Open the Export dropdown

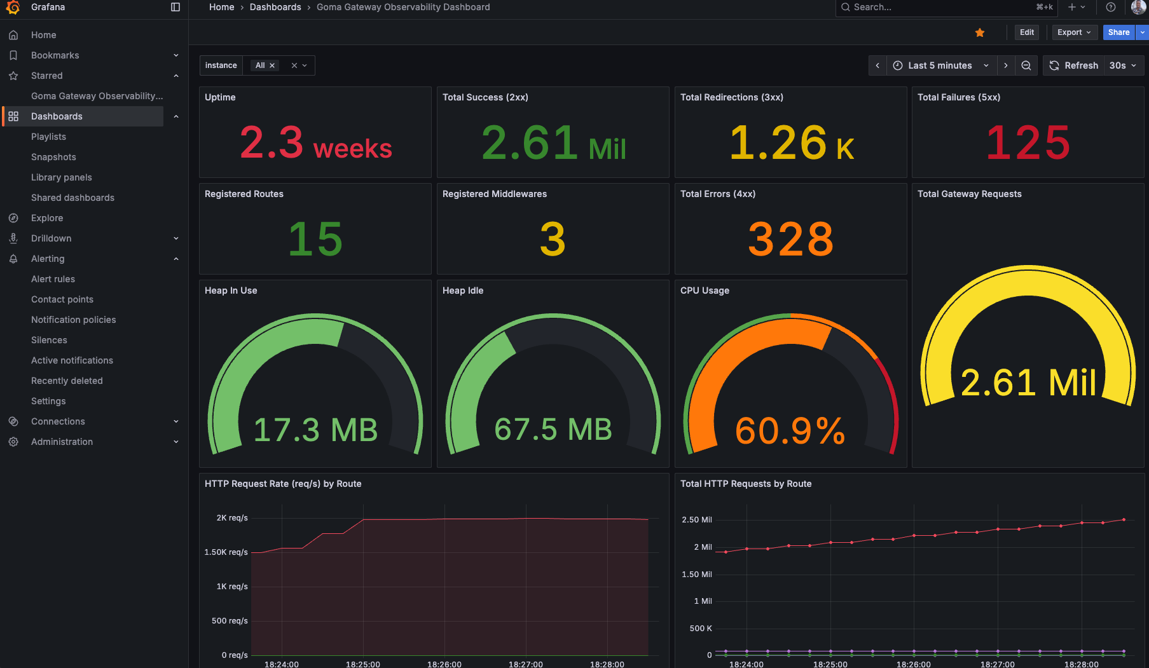[1075, 32]
